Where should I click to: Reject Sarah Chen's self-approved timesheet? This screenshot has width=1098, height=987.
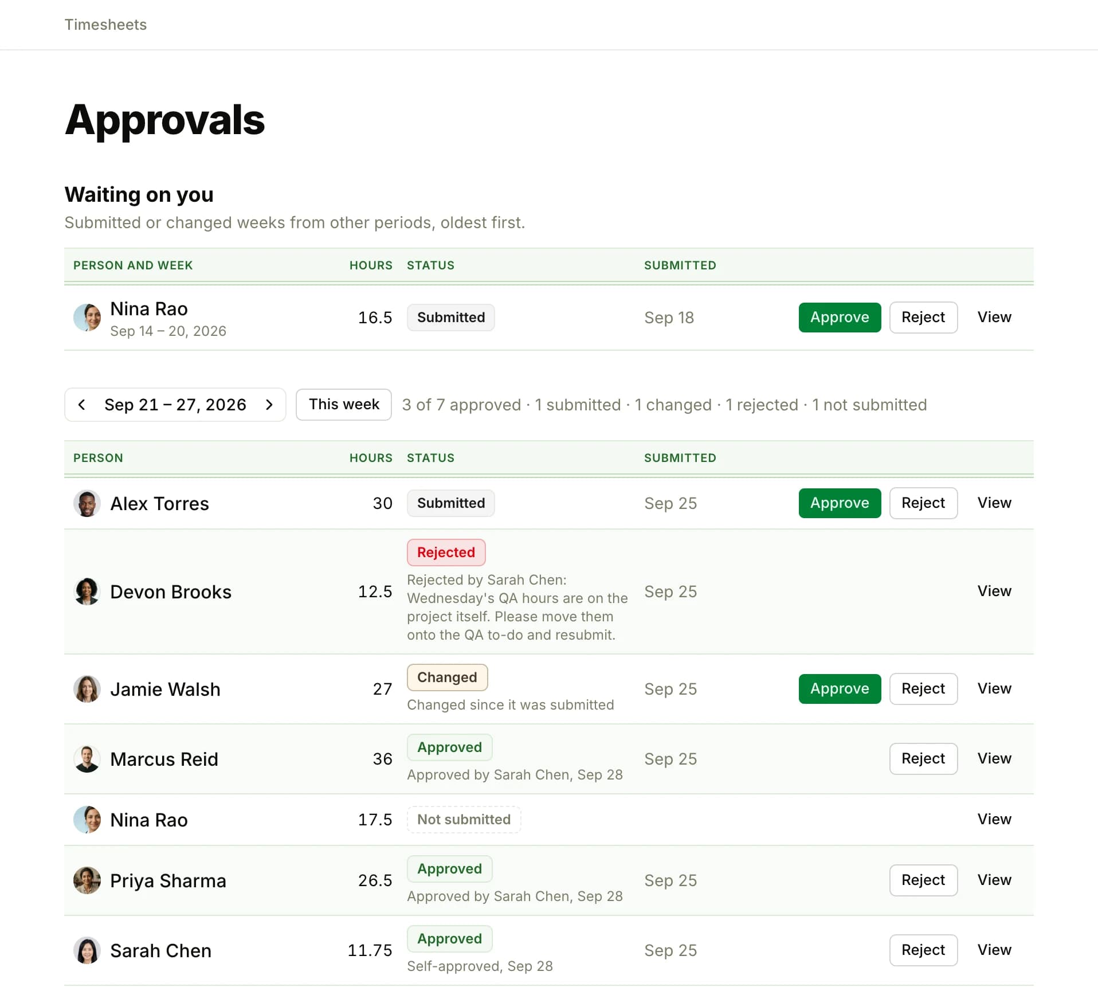923,950
